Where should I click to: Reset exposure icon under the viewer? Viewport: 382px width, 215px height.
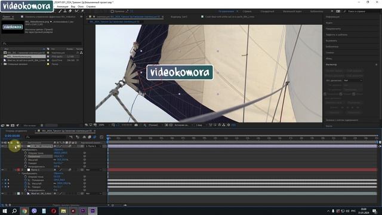coord(229,125)
